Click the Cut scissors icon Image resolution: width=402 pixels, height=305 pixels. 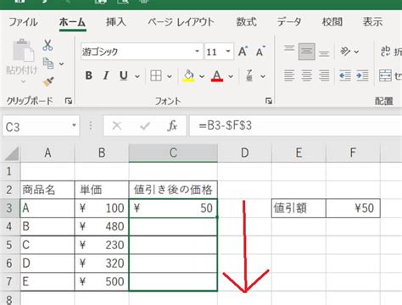pyautogui.click(x=47, y=45)
